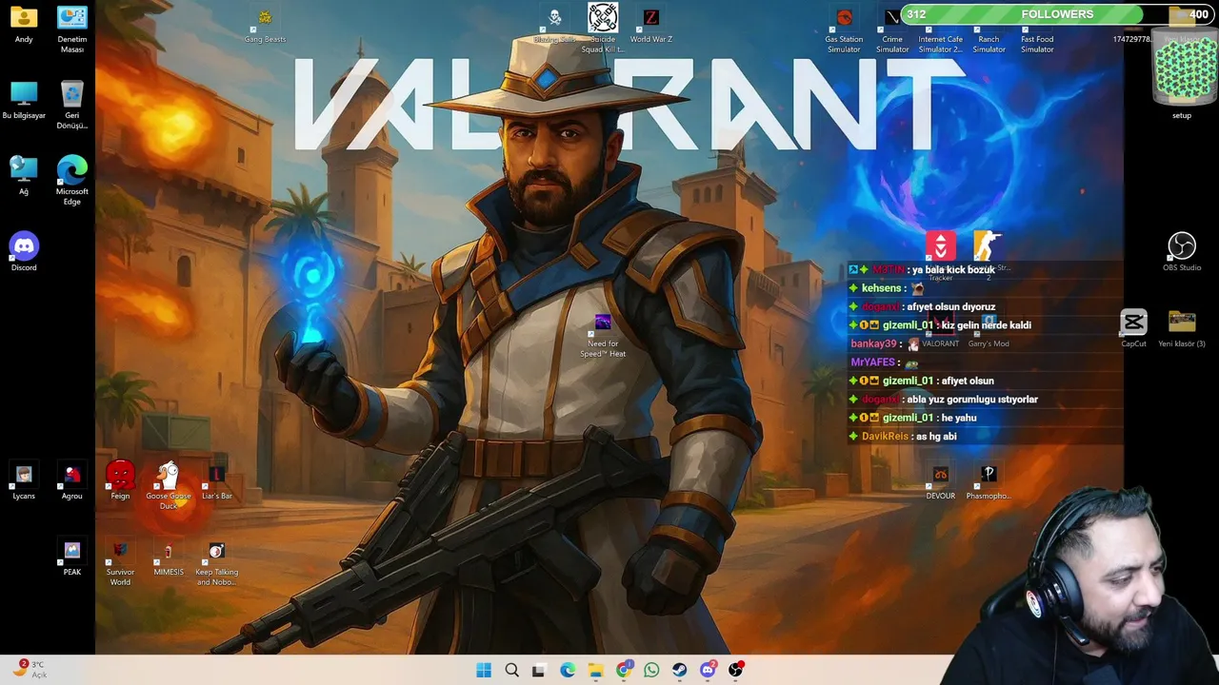The width and height of the screenshot is (1219, 685).
Task: Click chat username kehsens
Action: (x=881, y=288)
